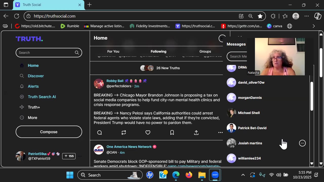The width and height of the screenshot is (324, 182).
Task: Open more options on Robby Ball's post
Action: [220, 132]
